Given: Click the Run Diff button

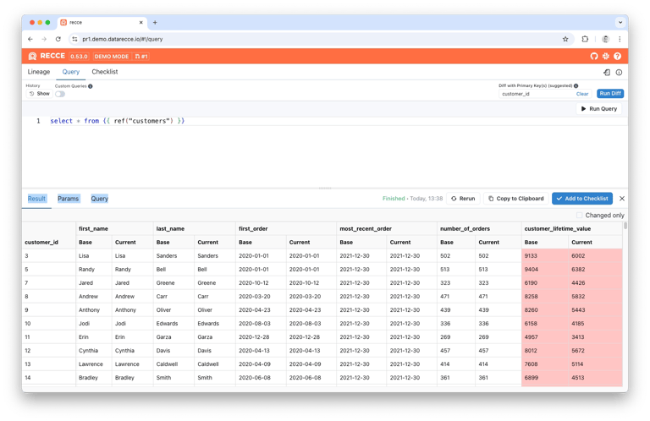Looking at the screenshot, I should [x=610, y=94].
